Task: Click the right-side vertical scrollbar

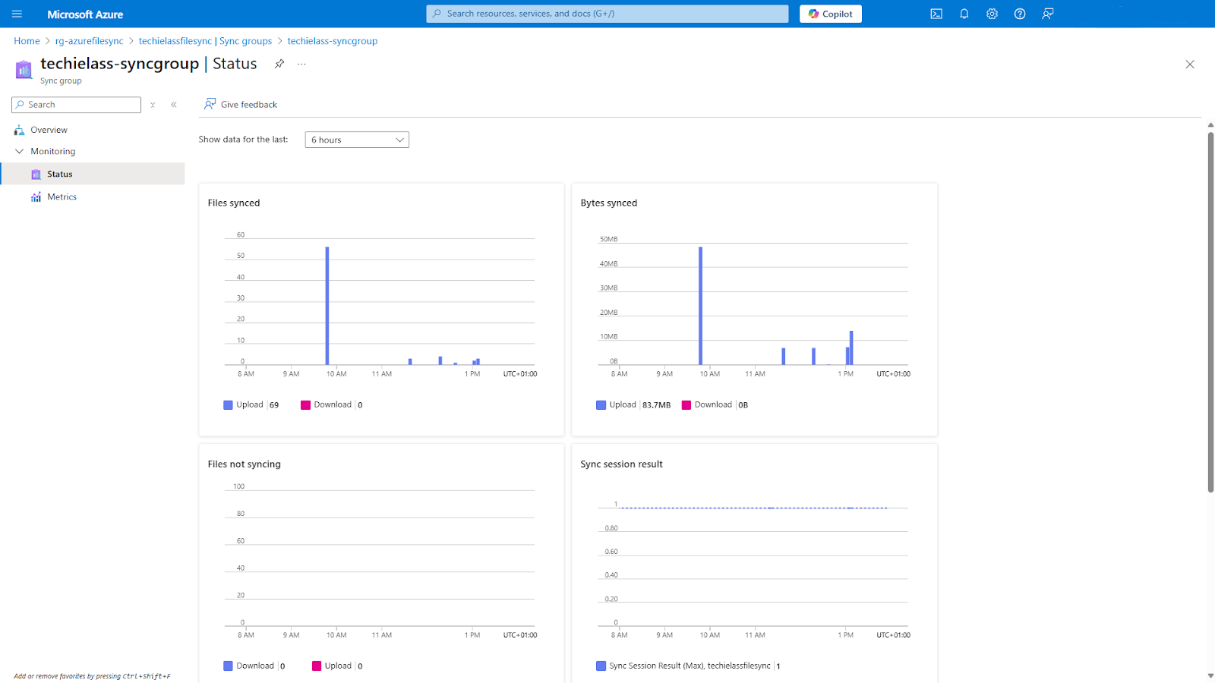Action: [x=1209, y=304]
